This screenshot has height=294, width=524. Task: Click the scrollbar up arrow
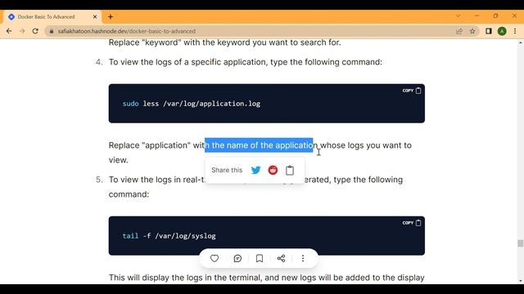(x=521, y=42)
